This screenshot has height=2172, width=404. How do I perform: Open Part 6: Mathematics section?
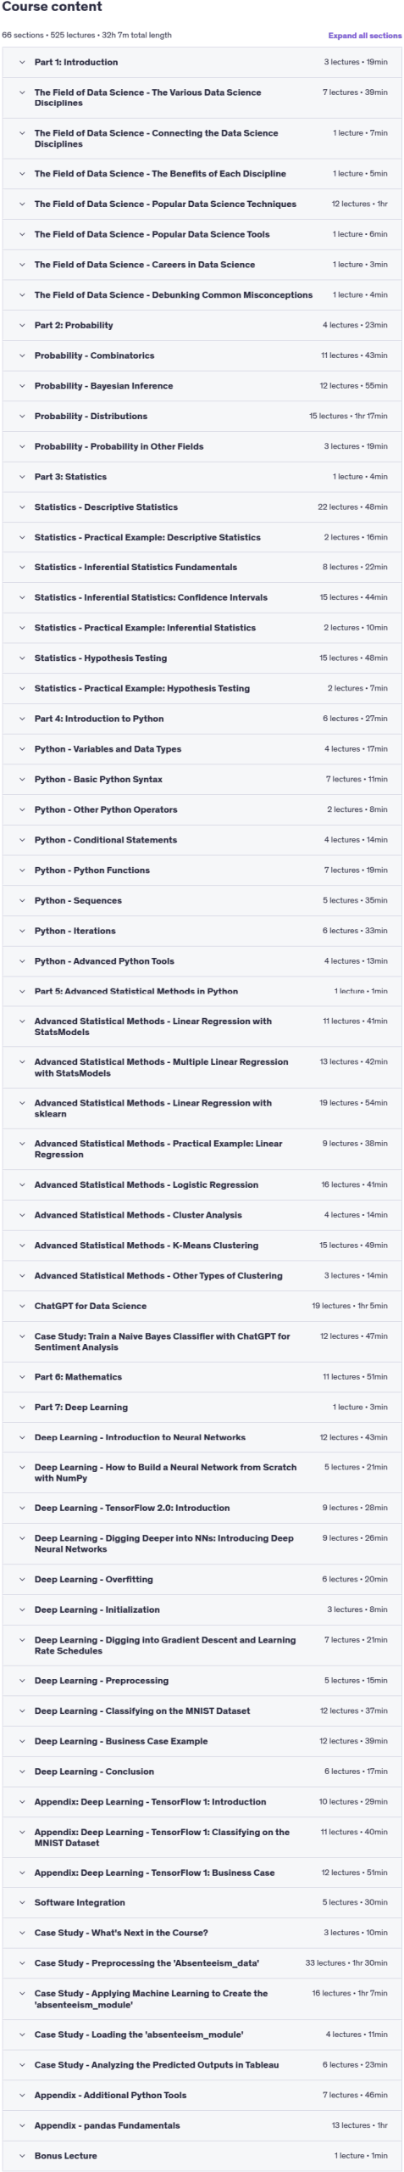coord(202,1378)
